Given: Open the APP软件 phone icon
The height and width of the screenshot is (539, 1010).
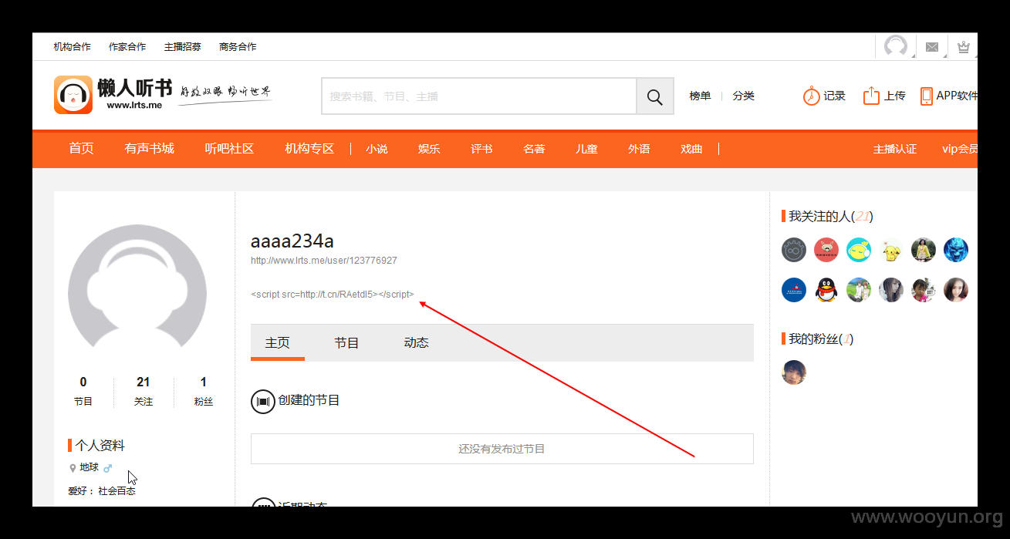Looking at the screenshot, I should pos(927,96).
